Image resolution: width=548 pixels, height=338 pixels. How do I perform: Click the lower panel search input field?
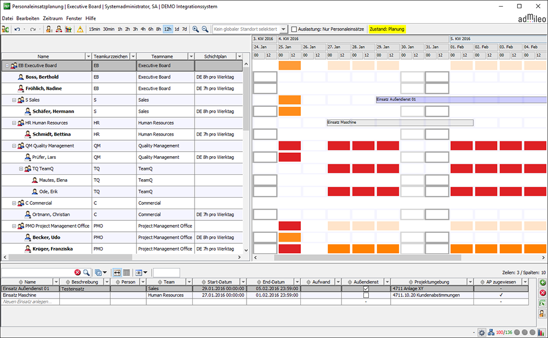[x=38, y=272]
